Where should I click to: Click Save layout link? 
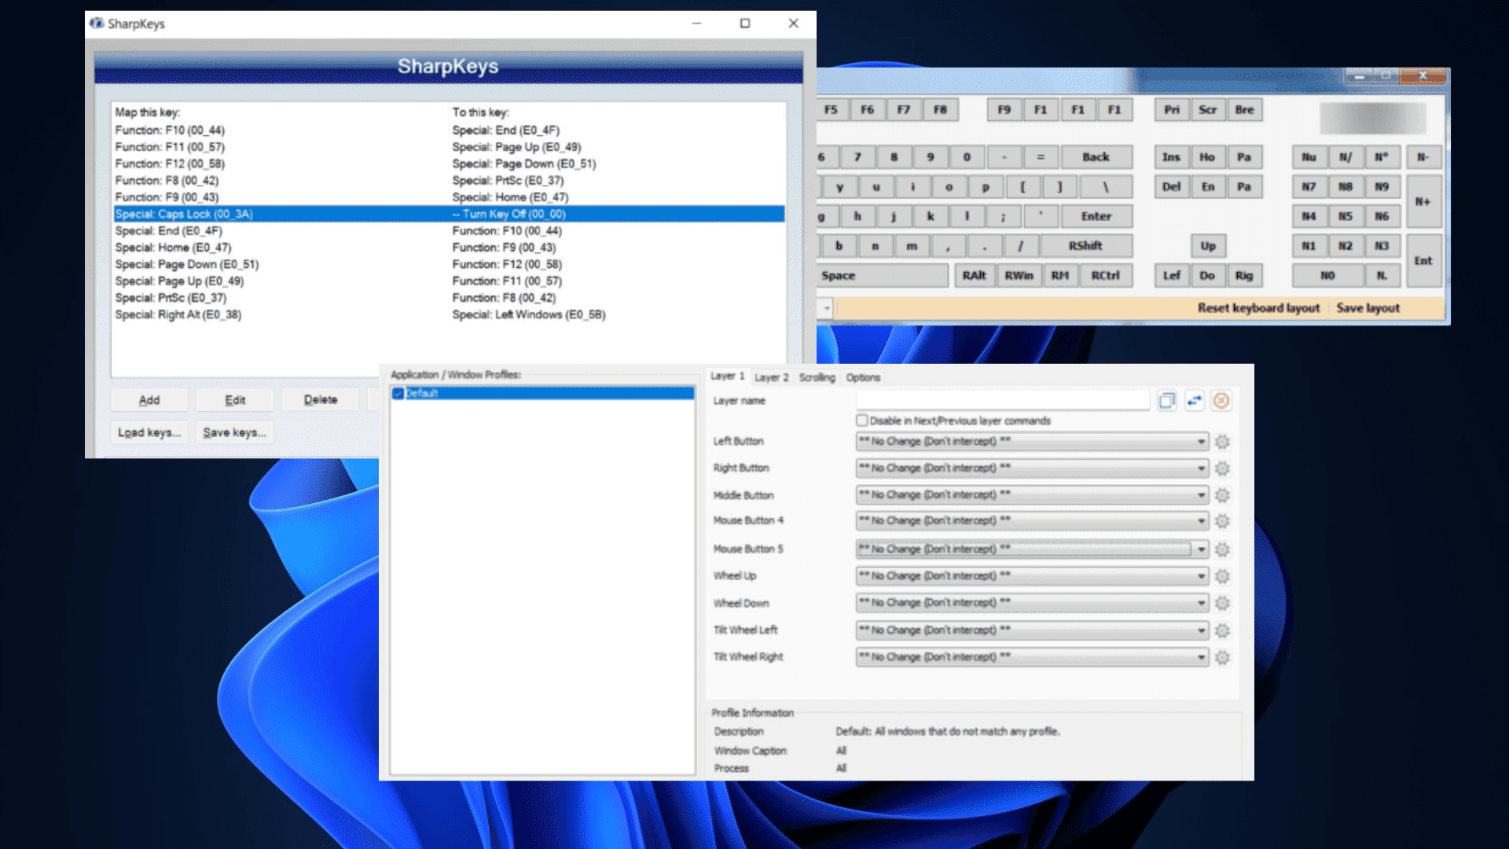(1368, 308)
